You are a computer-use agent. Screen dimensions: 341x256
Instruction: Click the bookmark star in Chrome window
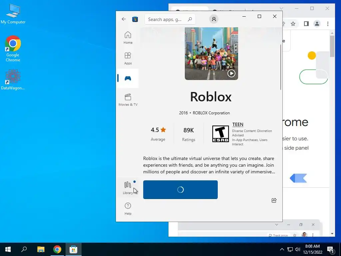click(293, 24)
